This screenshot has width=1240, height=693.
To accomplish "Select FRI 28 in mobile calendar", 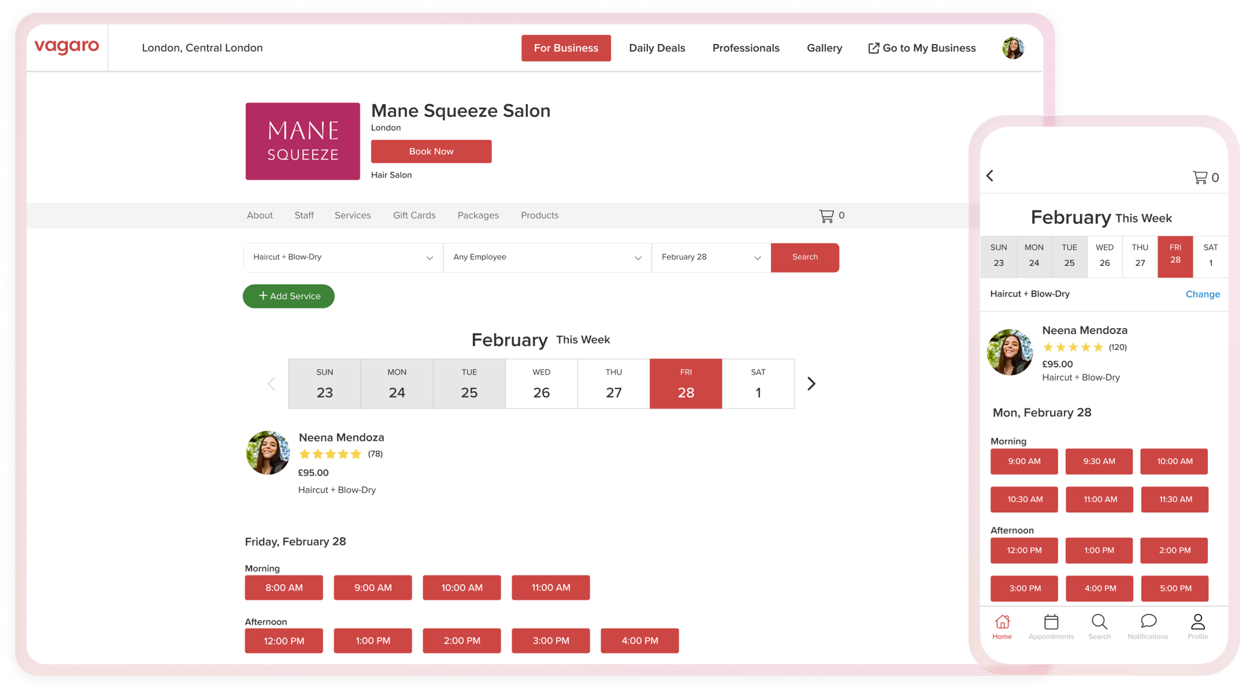I will pyautogui.click(x=1175, y=257).
